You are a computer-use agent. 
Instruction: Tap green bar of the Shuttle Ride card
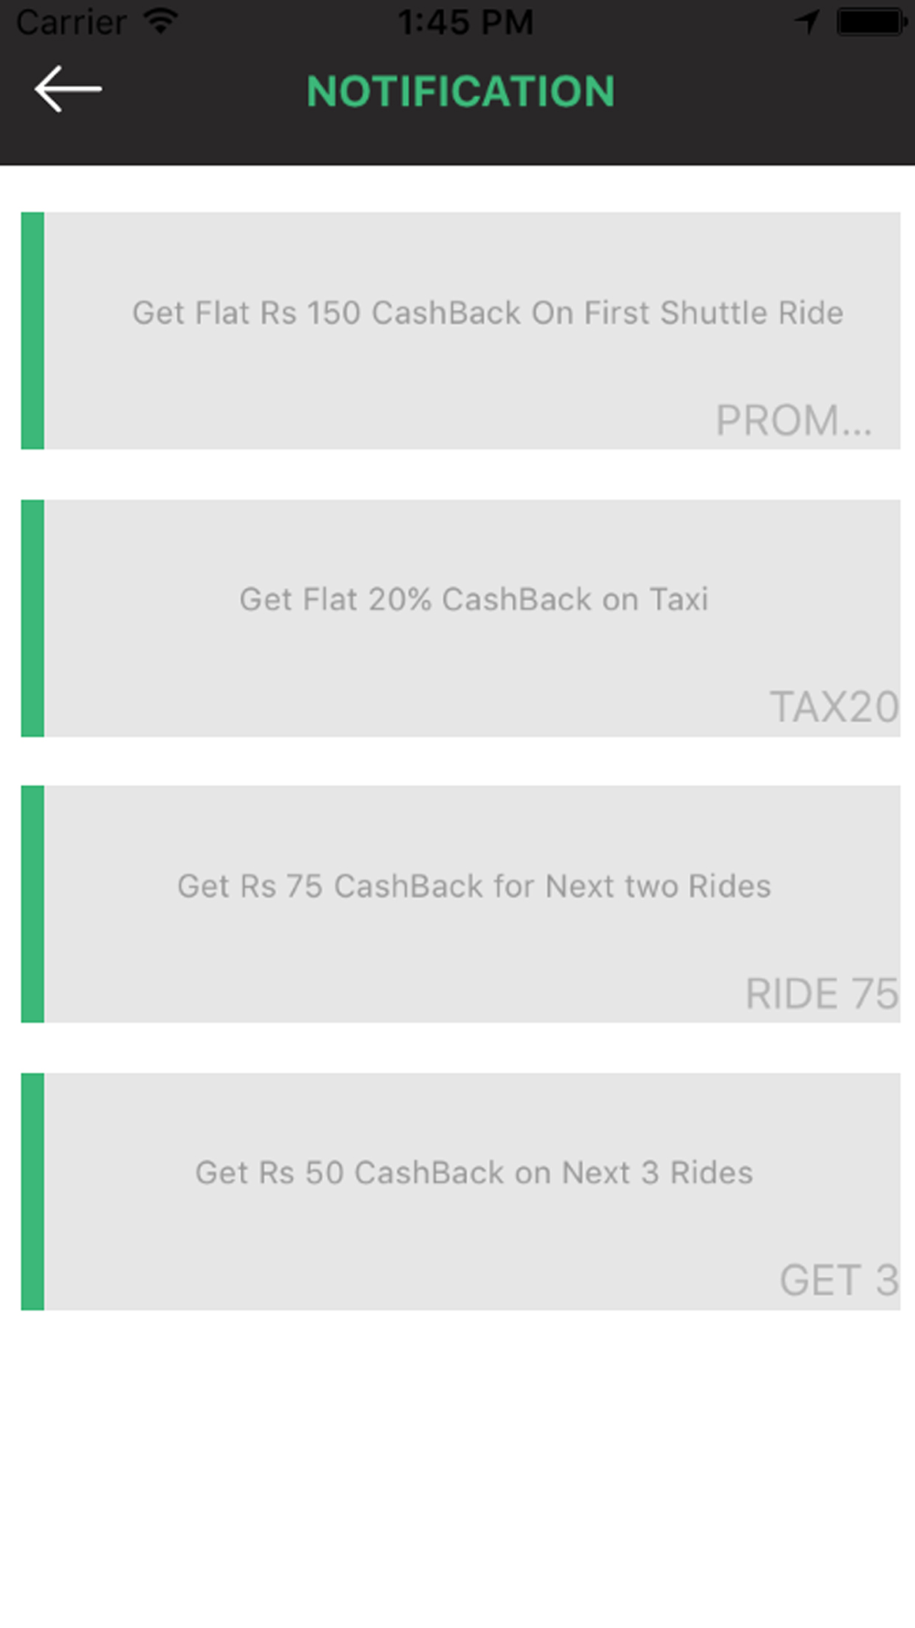click(x=33, y=331)
